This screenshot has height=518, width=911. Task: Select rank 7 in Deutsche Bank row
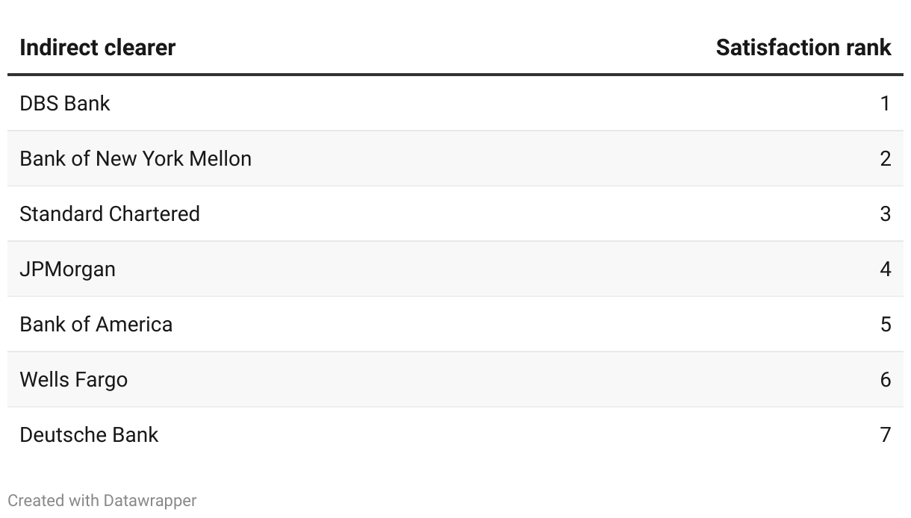click(x=885, y=434)
